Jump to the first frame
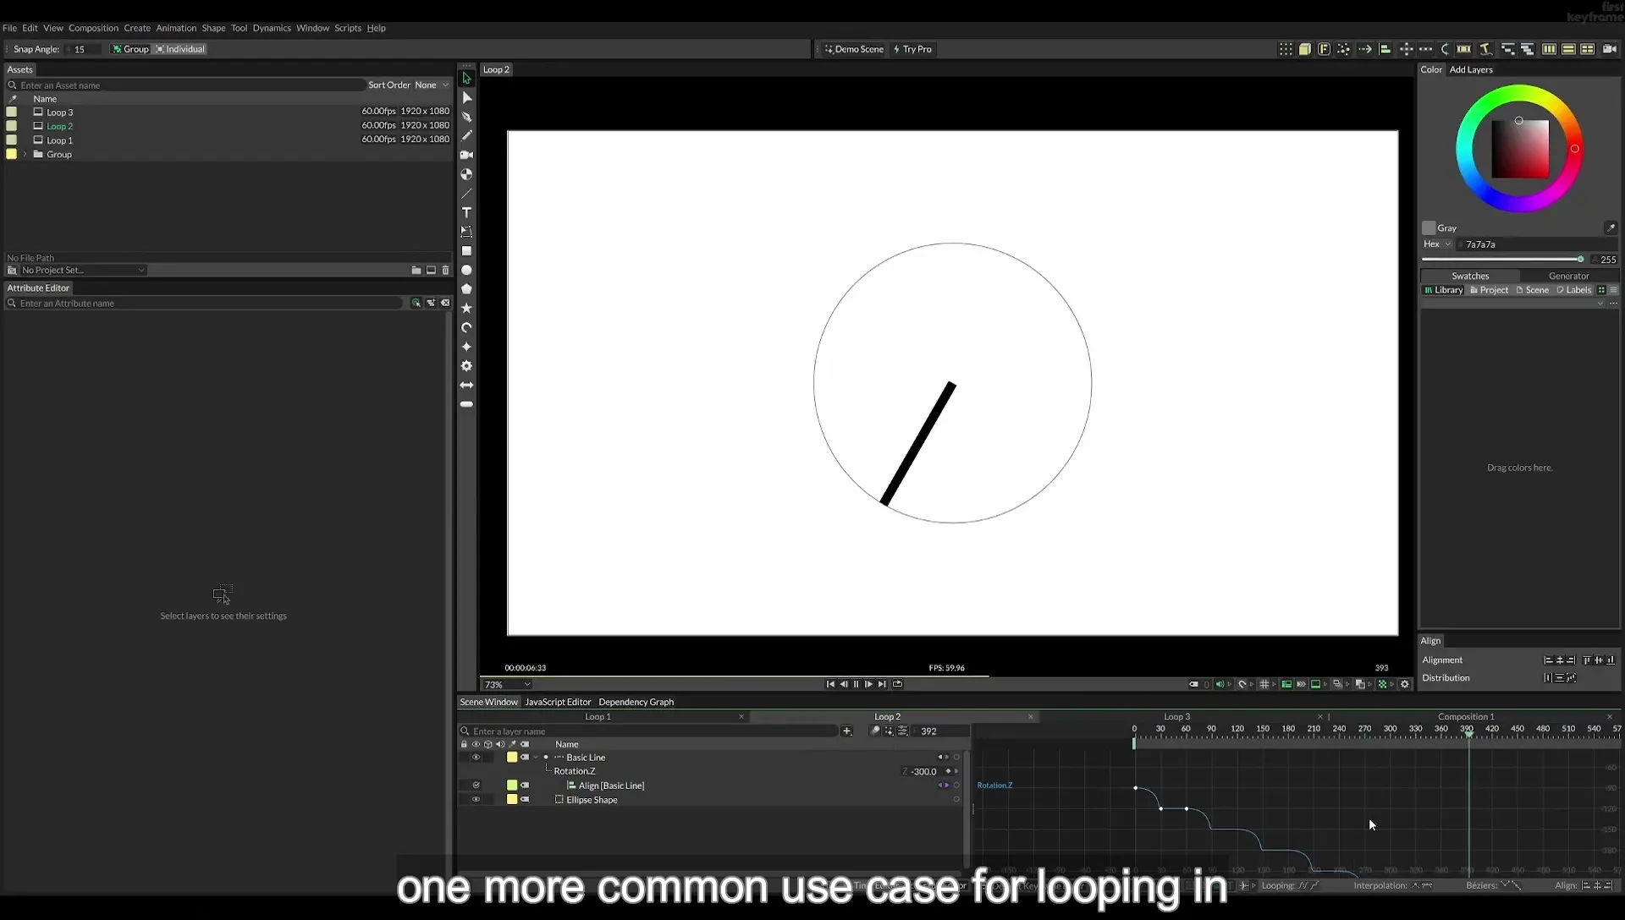The height and width of the screenshot is (920, 1625). pyautogui.click(x=830, y=684)
